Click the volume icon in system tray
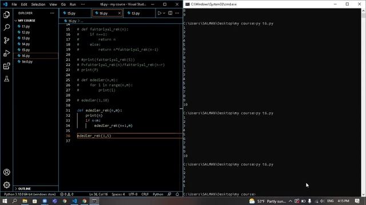 (x=322, y=201)
